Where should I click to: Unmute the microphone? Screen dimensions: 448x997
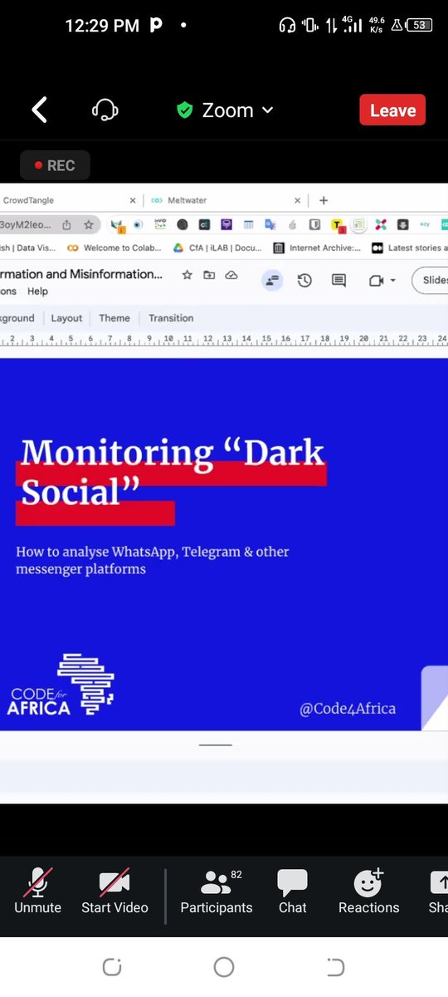[x=37, y=891]
